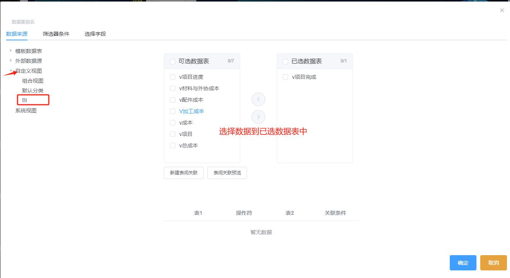Close the dataset dialog with X

pyautogui.click(x=502, y=11)
